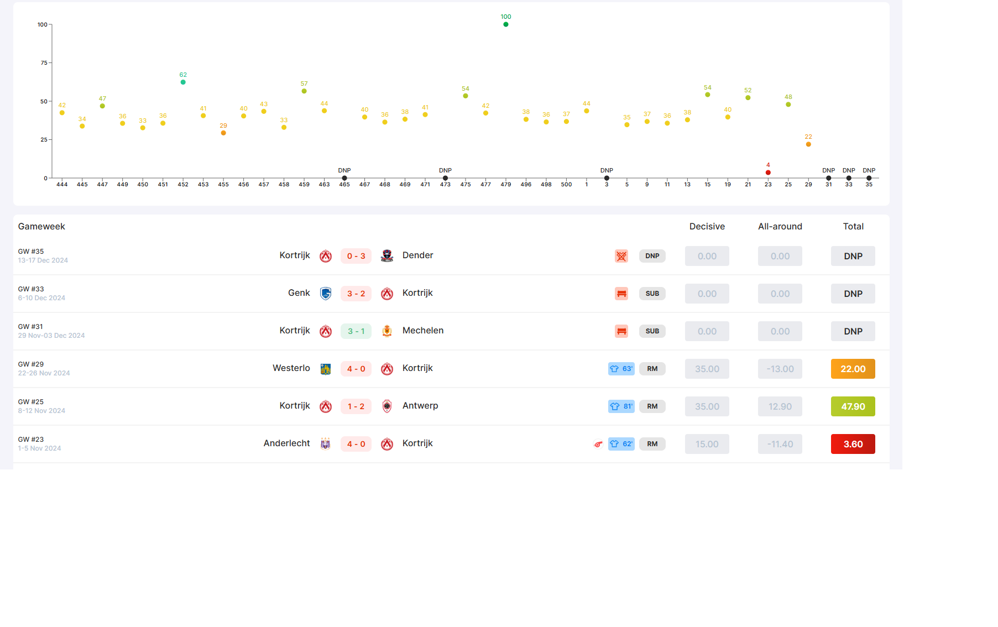Image resolution: width=998 pixels, height=627 pixels.
Task: Click the Anderlecht club crest
Action: point(326,444)
